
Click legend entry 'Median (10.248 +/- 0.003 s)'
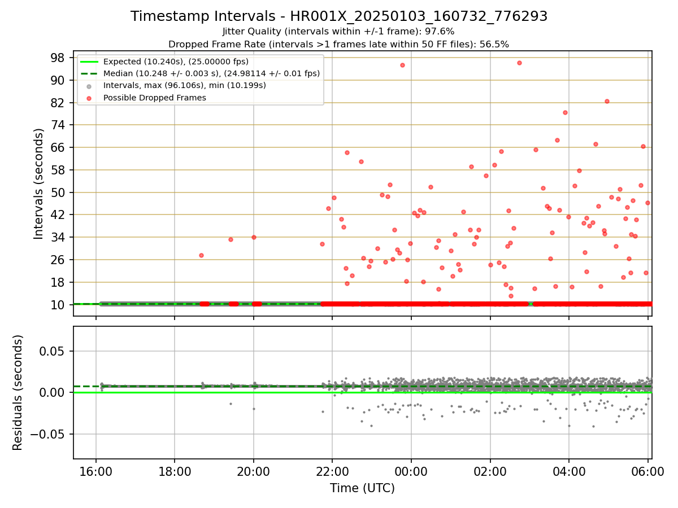coord(211,73)
